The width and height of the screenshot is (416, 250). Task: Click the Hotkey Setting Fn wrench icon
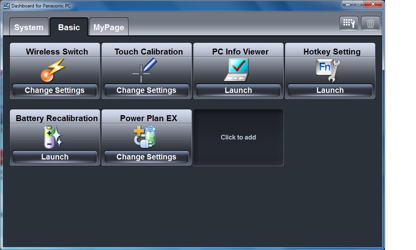click(328, 70)
